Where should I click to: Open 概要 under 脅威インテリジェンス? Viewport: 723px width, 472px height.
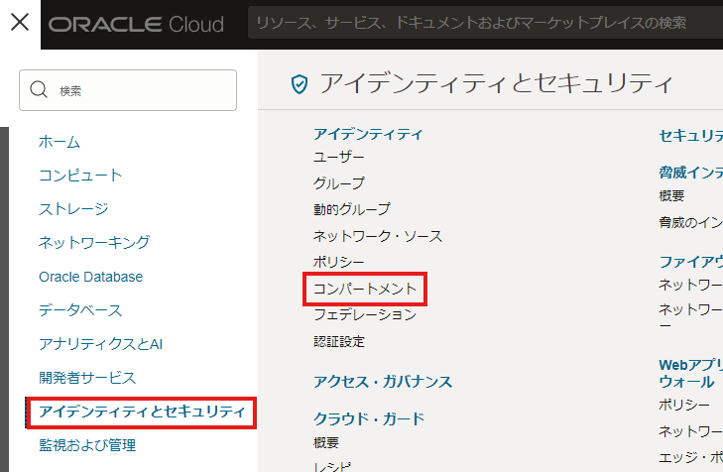[671, 196]
